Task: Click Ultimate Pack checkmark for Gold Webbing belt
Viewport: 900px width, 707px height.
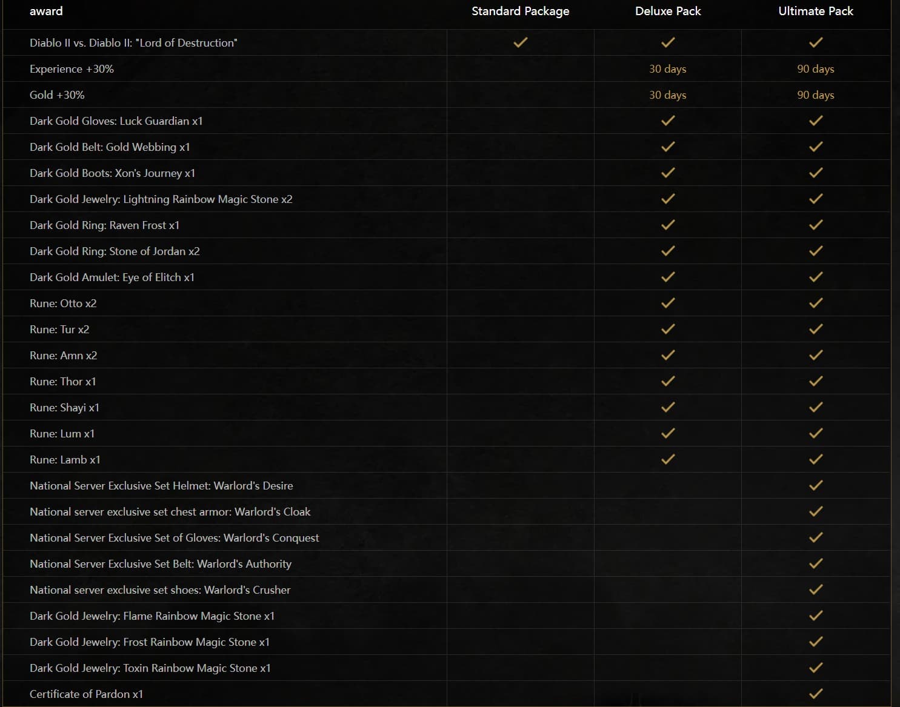Action: [x=816, y=147]
